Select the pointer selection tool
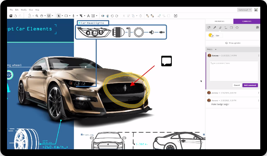This screenshot has width=267, height=156. [58, 16]
